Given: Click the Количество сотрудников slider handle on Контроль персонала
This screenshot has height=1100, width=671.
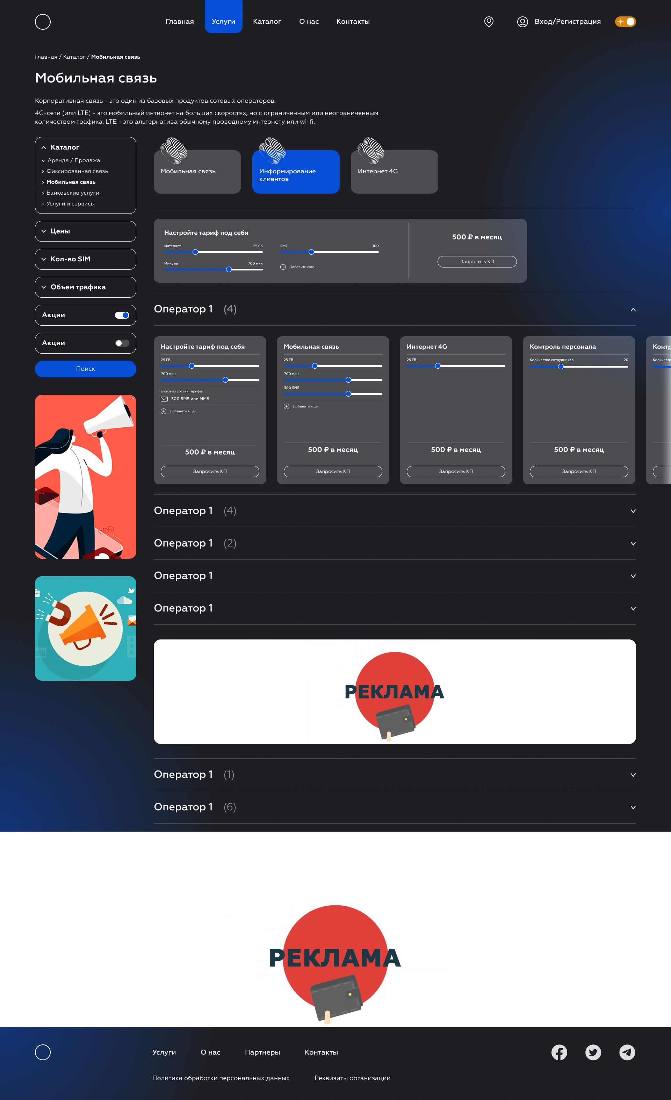Looking at the screenshot, I should coord(561,367).
